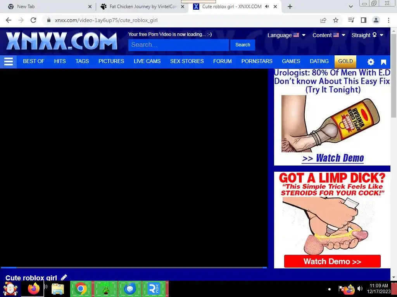The width and height of the screenshot is (397, 297).
Task: Open the PORNSTARS nav item
Action: [257, 61]
